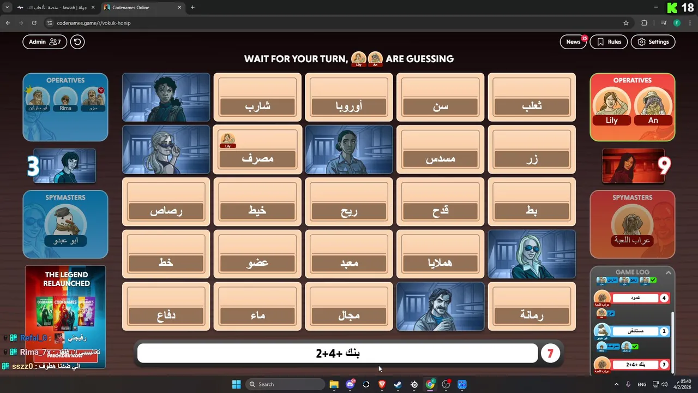Viewport: 698px width, 393px height.
Task: Select the word card دفاع
Action: point(166,307)
